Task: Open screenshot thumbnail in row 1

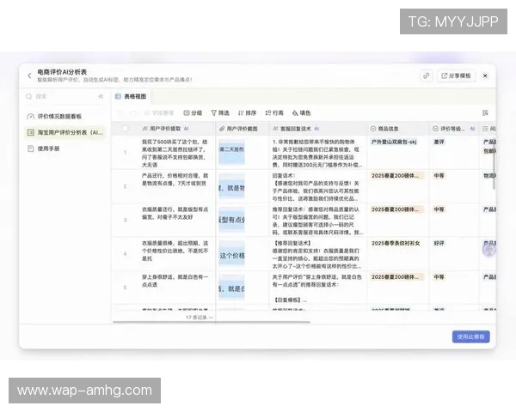Action: pos(231,152)
